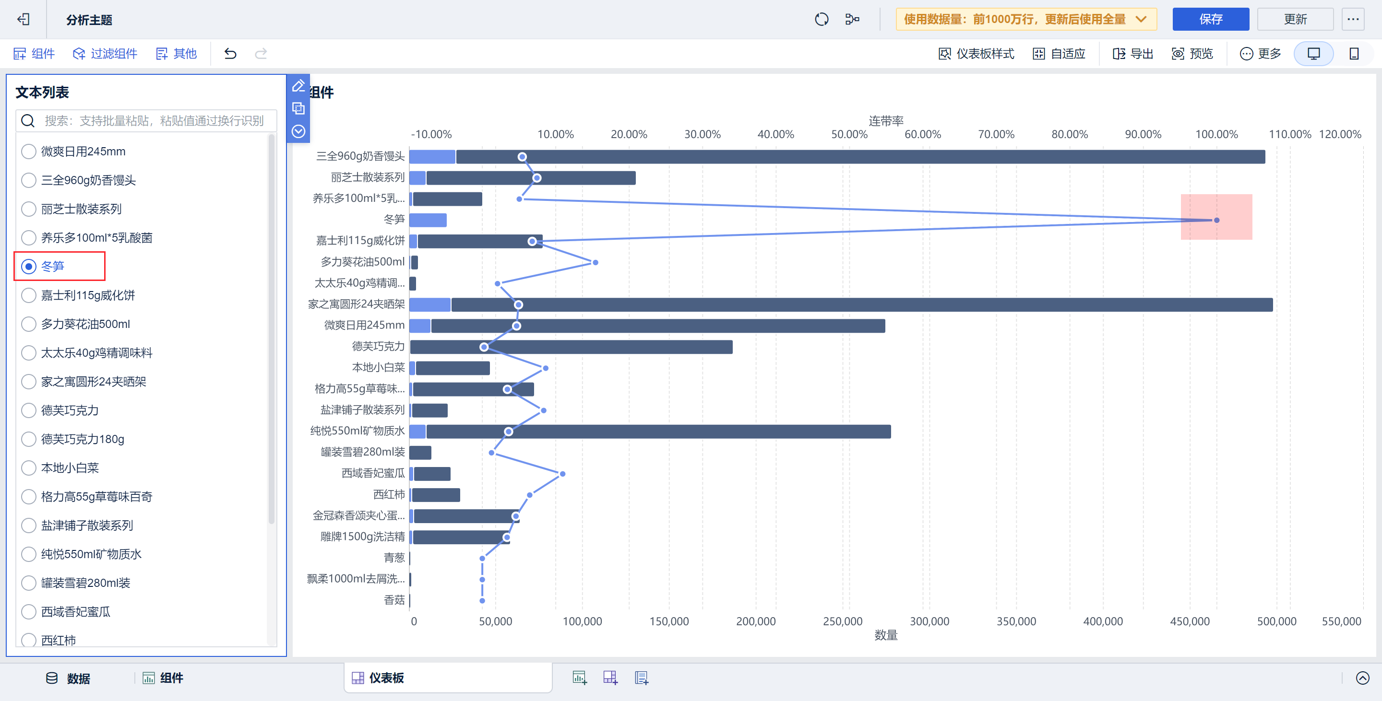Click the copy component icon beside text list
The width and height of the screenshot is (1382, 701).
pyautogui.click(x=298, y=109)
